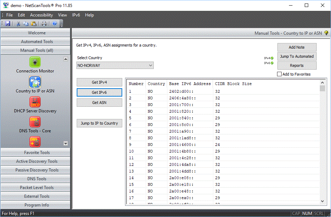Click the Save toolbar icon
This screenshot has height=217, width=331.
point(8,23)
